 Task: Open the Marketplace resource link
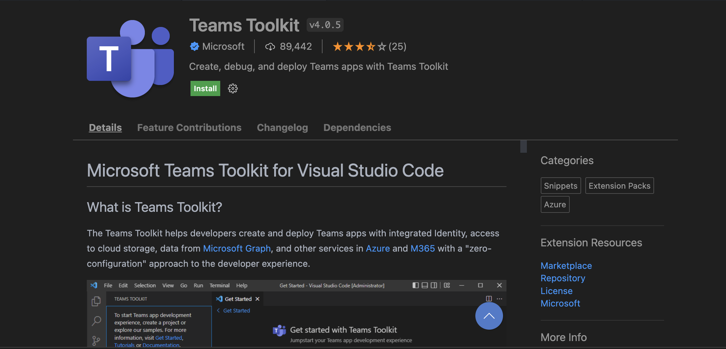(566, 266)
